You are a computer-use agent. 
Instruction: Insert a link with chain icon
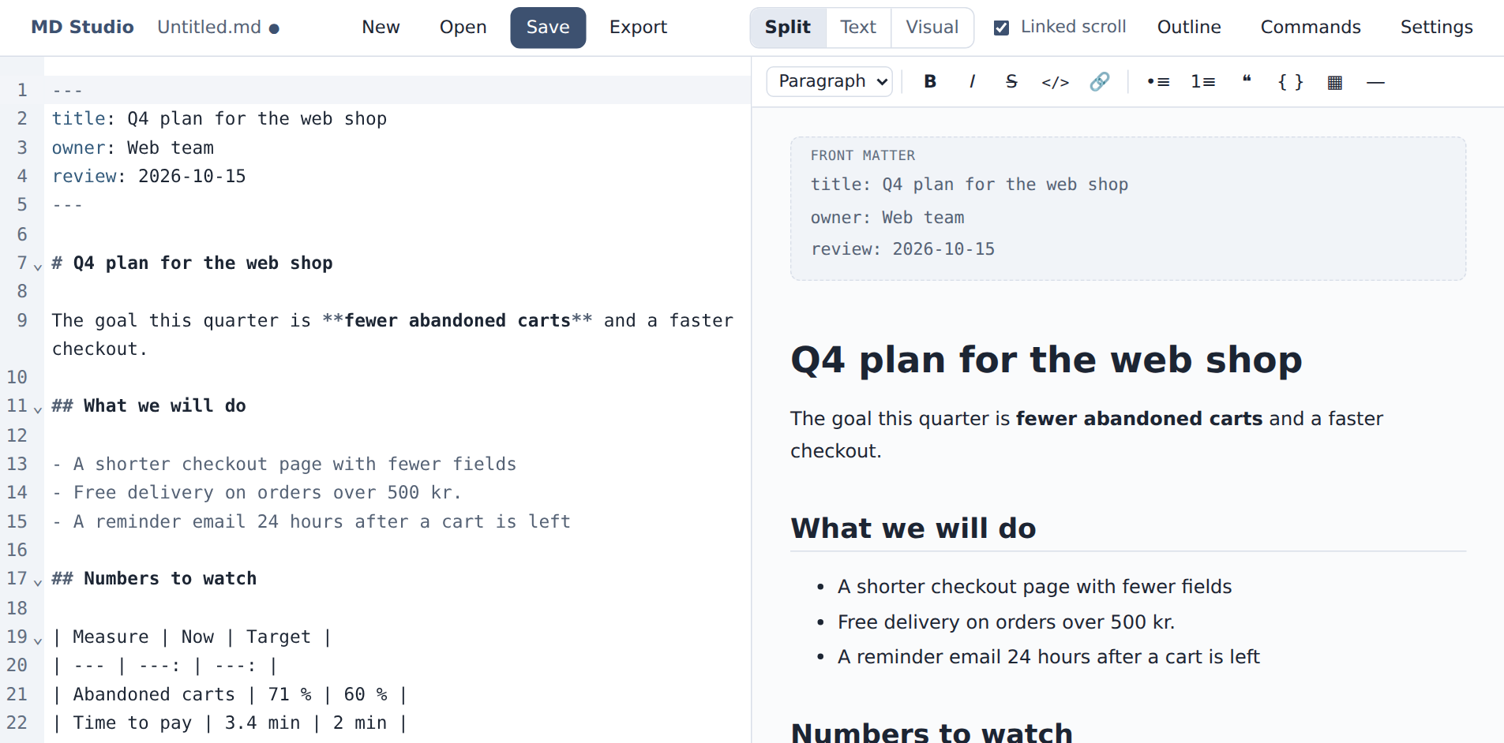pyautogui.click(x=1099, y=81)
